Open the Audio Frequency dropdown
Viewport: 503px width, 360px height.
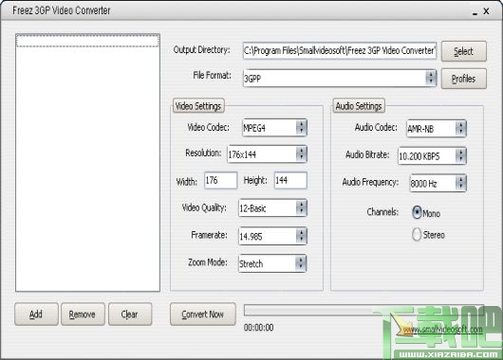pyautogui.click(x=438, y=183)
